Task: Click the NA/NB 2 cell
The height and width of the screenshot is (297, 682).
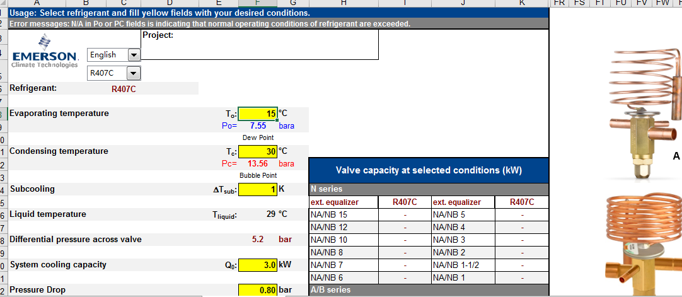Action: point(463,253)
